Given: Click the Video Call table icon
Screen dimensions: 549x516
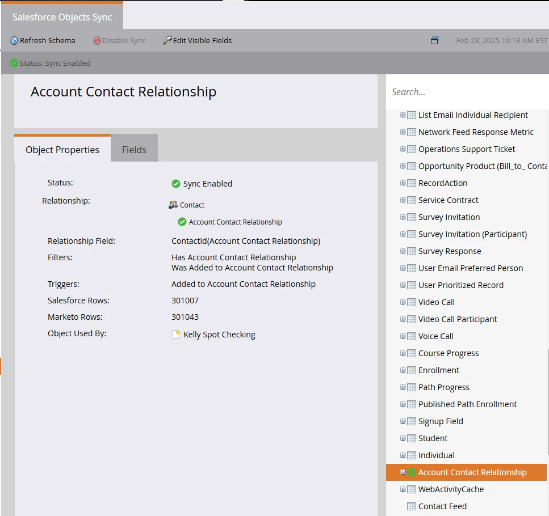Looking at the screenshot, I should coord(412,302).
